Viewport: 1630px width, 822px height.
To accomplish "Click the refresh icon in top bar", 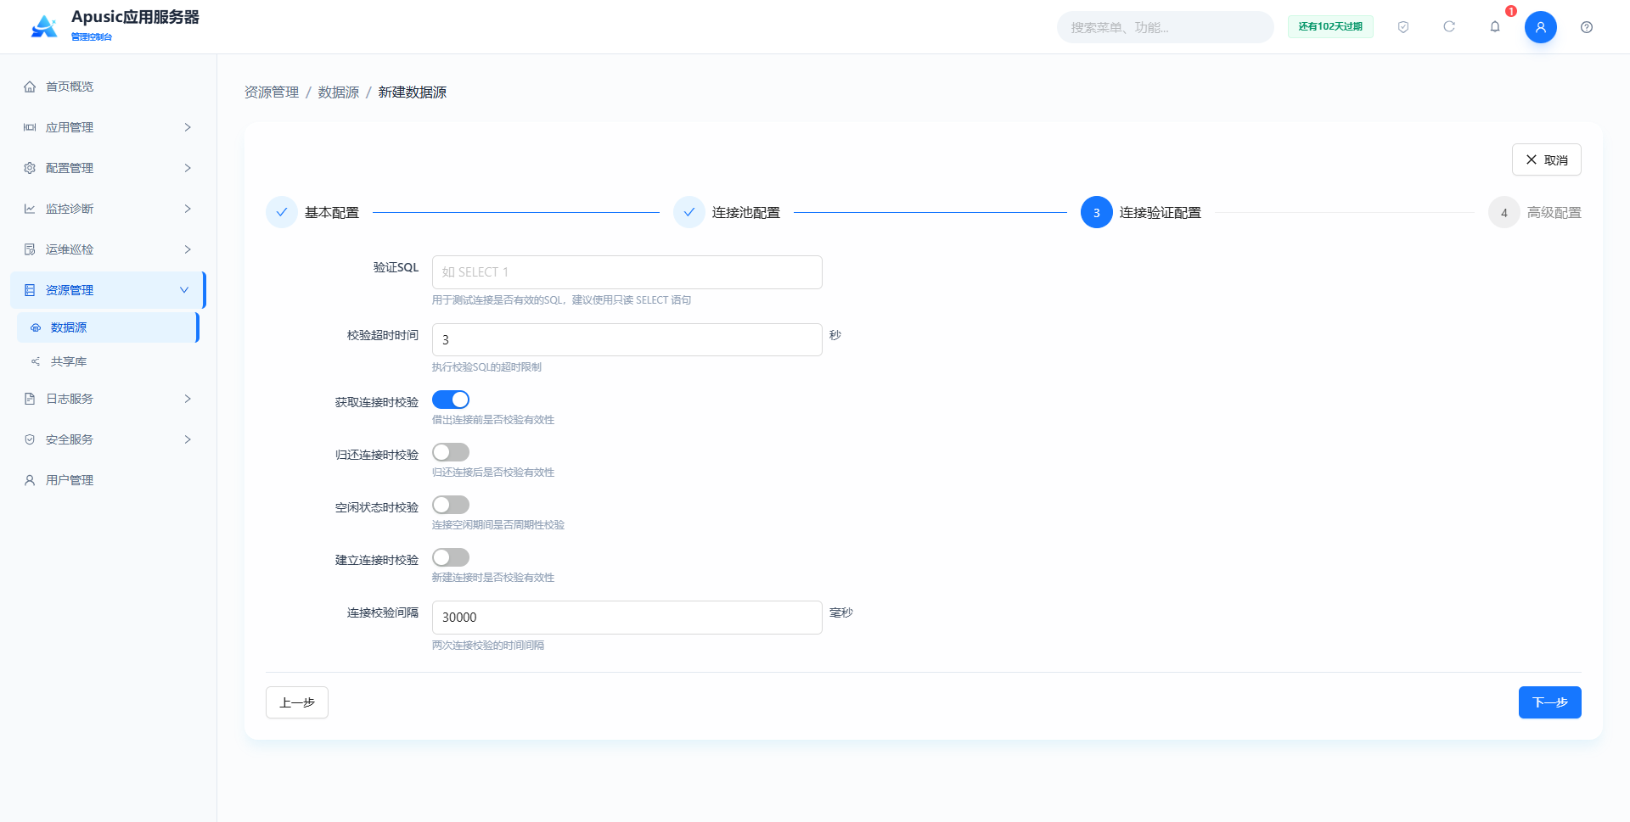I will coord(1449,27).
